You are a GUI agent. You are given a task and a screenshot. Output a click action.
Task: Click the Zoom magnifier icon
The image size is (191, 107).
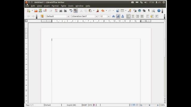[153, 11]
